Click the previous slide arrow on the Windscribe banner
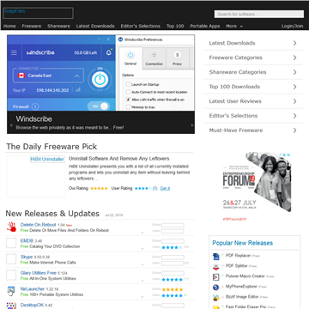 (x=11, y=125)
